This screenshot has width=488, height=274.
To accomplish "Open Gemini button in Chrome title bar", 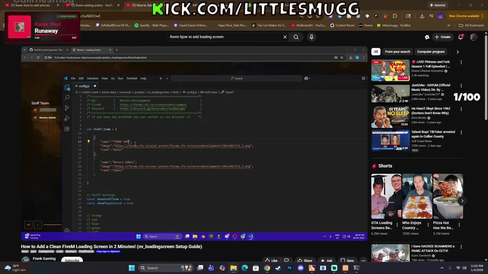I will tap(437, 5).
